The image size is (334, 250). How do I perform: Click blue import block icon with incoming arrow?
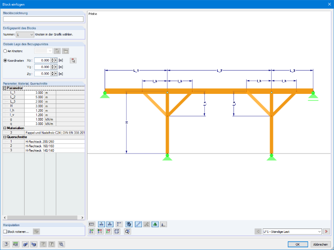click(34, 244)
